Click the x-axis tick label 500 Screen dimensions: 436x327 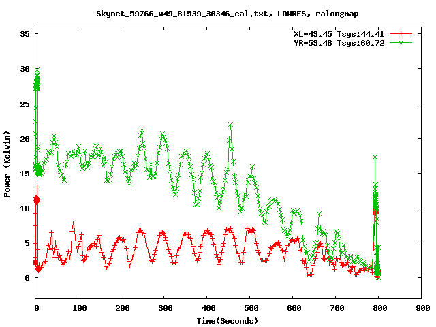251,308
